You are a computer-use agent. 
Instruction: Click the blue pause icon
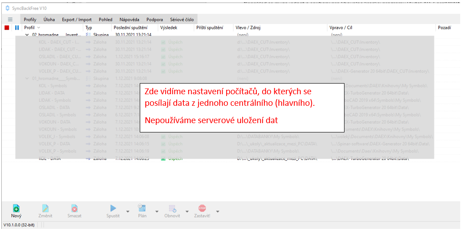tap(17, 28)
